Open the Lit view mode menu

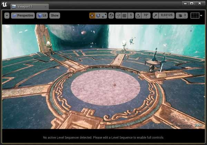pyautogui.click(x=42, y=16)
